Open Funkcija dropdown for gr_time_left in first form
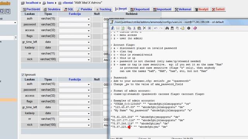Screen dimensions: 248x139 [75, 42]
